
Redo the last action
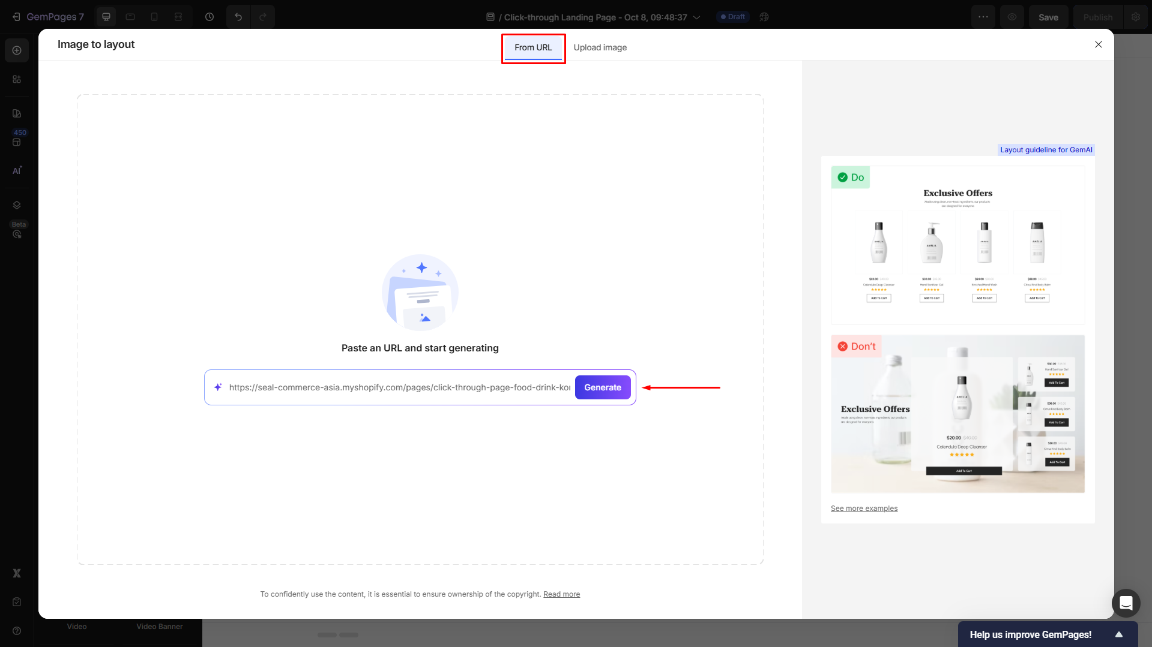coord(262,17)
